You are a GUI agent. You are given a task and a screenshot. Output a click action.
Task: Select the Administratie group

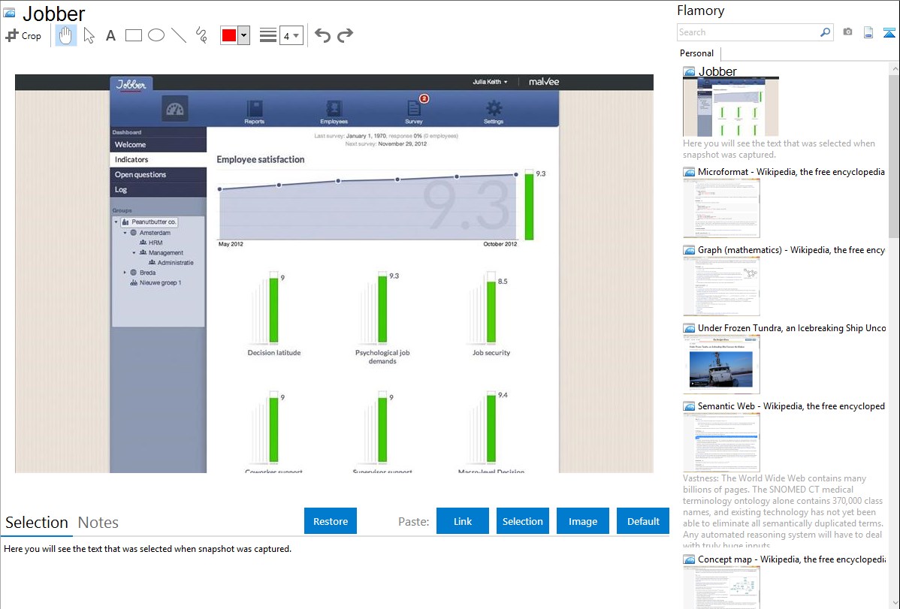[171, 263]
